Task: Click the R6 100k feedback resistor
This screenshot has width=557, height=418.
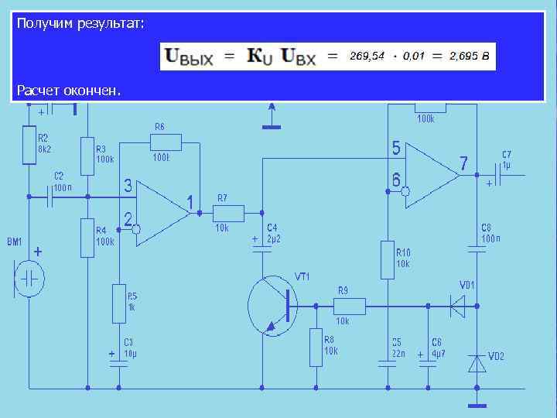Action: point(166,142)
